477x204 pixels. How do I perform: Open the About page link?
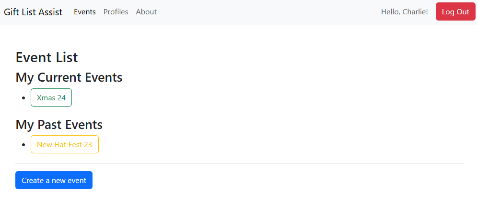pyautogui.click(x=146, y=12)
